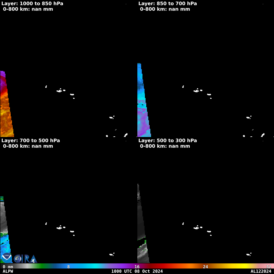Click the "24" tick on the color bar

coord(206,267)
